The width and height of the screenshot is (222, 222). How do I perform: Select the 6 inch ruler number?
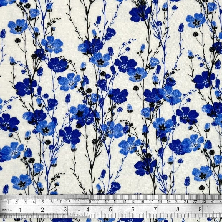tap(133, 210)
